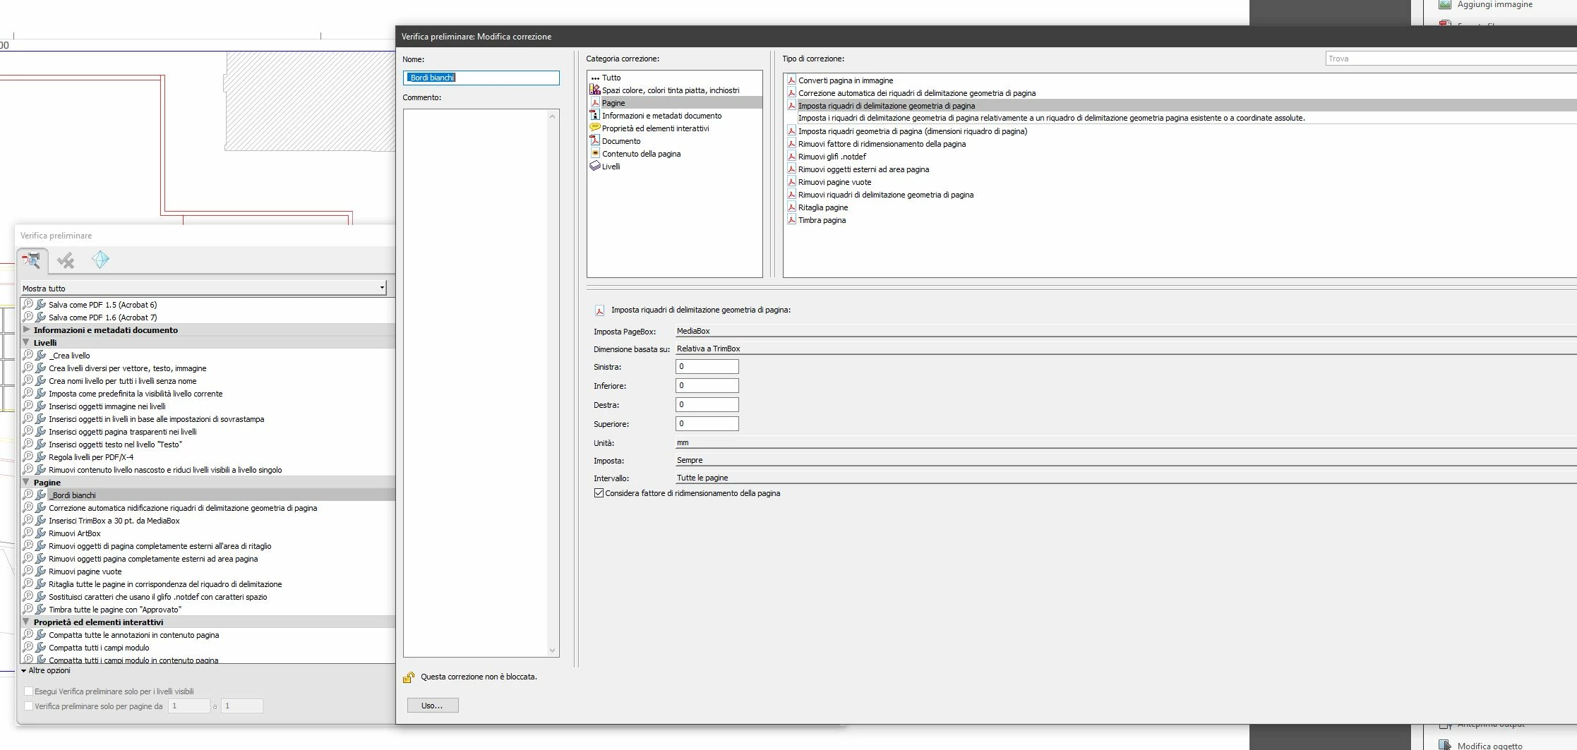Image resolution: width=1577 pixels, height=750 pixels.
Task: Open the Intervallo Tutte le pagine dropdown
Action: 1126,478
